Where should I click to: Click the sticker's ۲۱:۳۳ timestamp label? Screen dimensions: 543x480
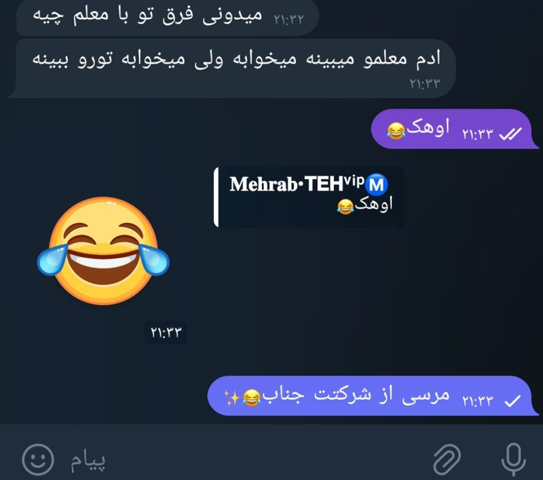point(166,332)
